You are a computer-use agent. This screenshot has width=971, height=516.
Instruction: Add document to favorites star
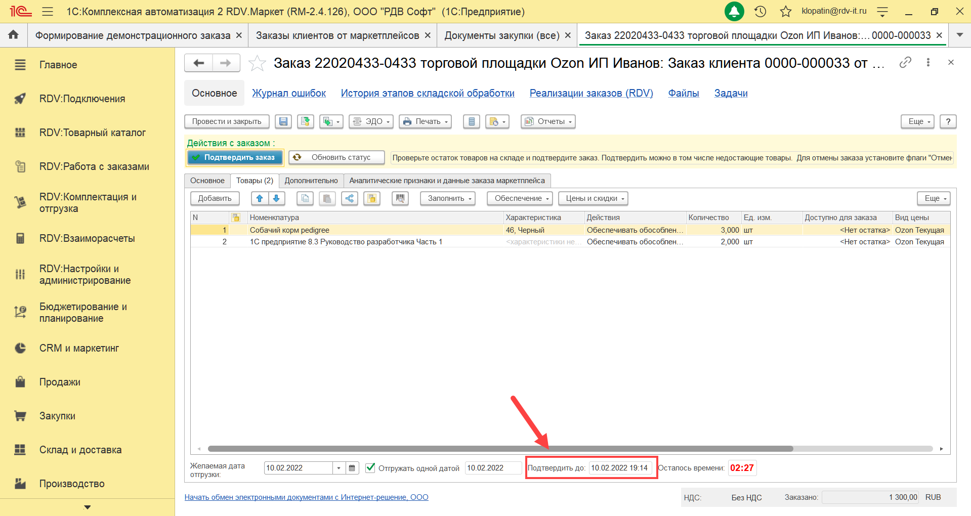point(257,63)
